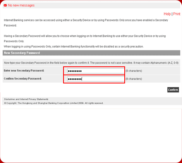Click the red envelope messages icon

coord(5,5)
